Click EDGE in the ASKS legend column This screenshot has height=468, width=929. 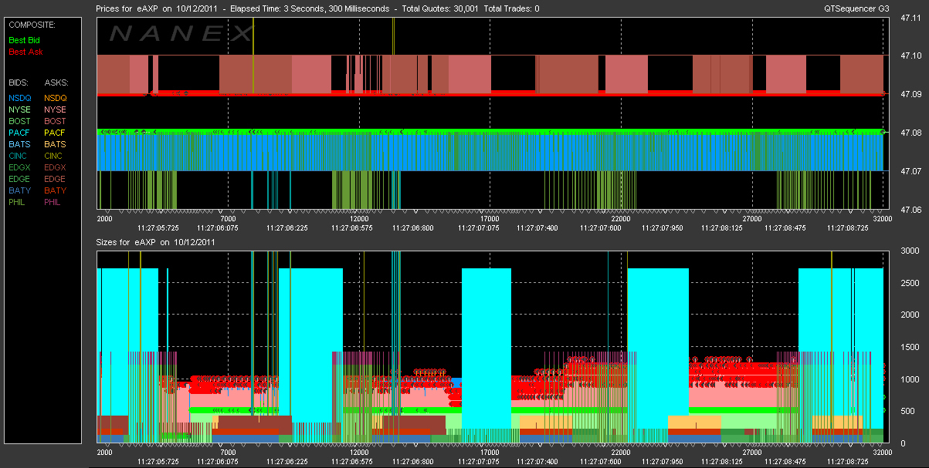coord(56,179)
